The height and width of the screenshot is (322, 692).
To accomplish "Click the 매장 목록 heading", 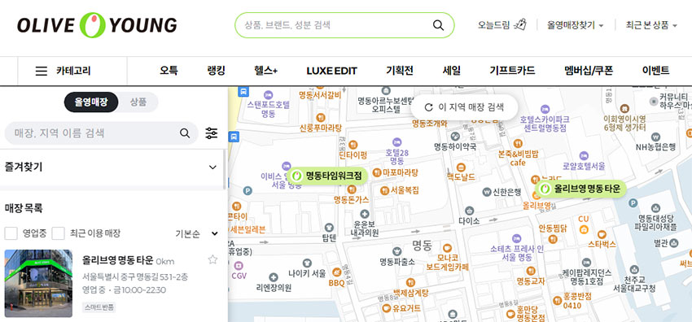I will coord(24,208).
